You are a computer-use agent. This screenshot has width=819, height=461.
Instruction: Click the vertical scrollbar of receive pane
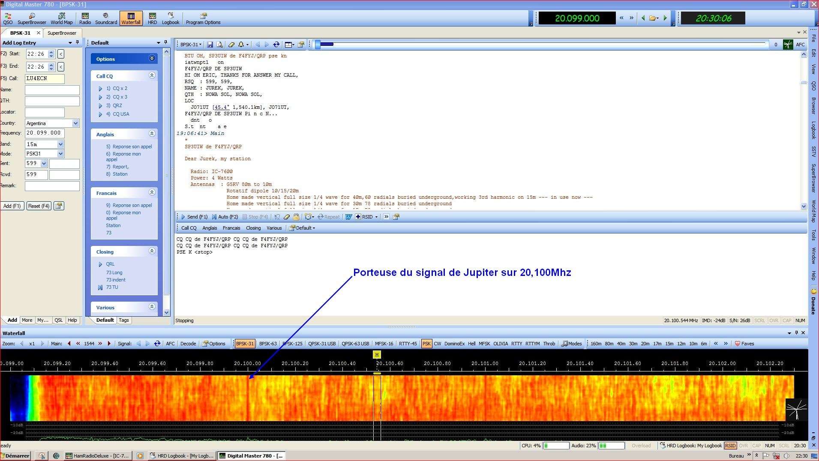[x=804, y=130]
